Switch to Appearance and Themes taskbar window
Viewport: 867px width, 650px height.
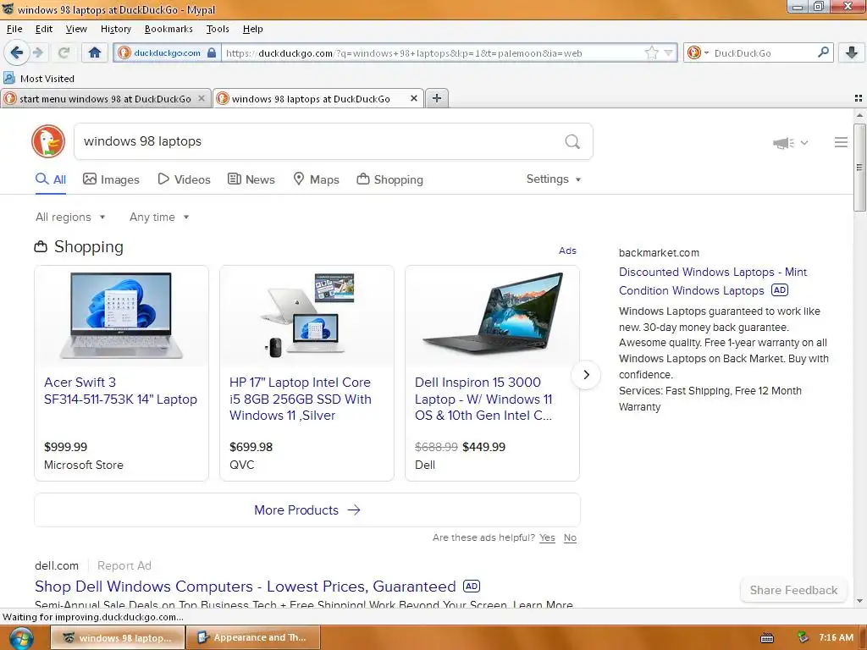(x=252, y=637)
